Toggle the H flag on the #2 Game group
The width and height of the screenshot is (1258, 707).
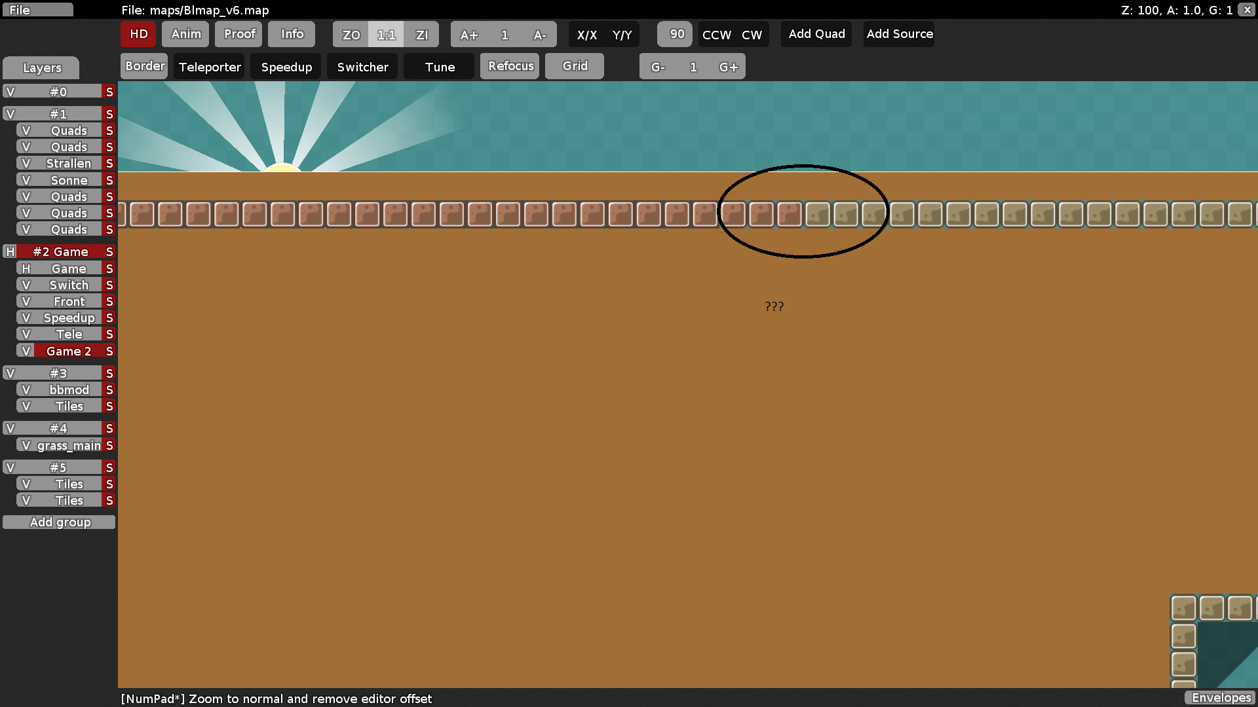click(x=9, y=251)
